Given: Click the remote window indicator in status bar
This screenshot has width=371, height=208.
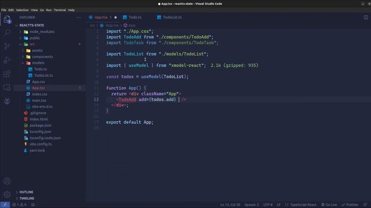Looking at the screenshot, I should [5, 205].
